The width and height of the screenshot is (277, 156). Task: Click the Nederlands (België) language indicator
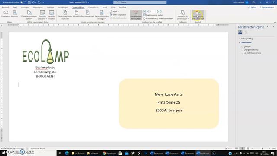(38, 149)
